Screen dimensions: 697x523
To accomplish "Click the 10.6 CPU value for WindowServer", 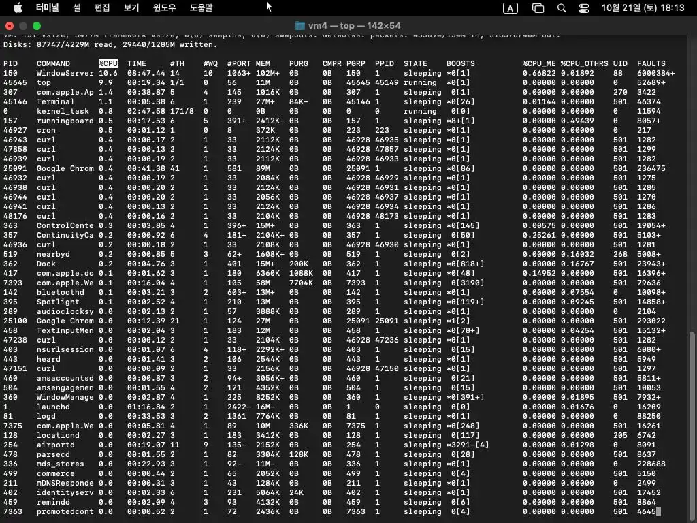I will click(108, 73).
